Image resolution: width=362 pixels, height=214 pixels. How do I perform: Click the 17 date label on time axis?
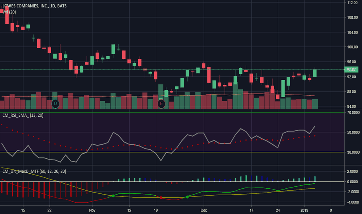click(251, 210)
